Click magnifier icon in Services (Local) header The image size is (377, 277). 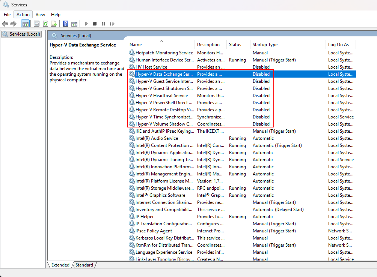tap(54, 36)
